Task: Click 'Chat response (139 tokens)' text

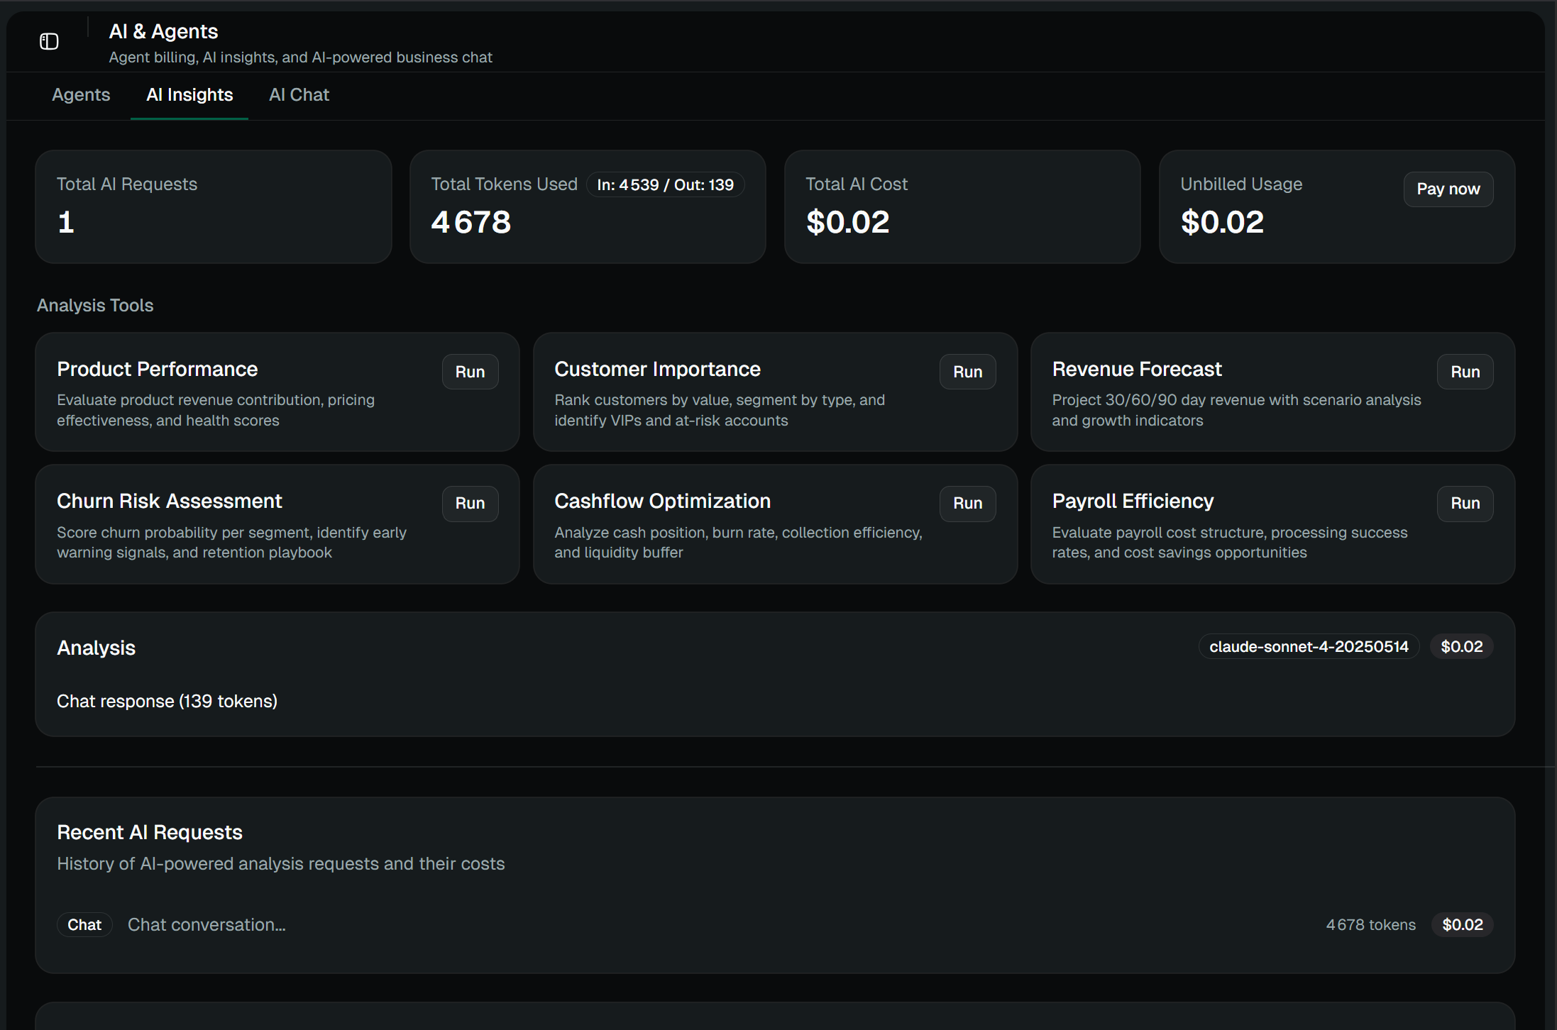Action: pos(167,702)
